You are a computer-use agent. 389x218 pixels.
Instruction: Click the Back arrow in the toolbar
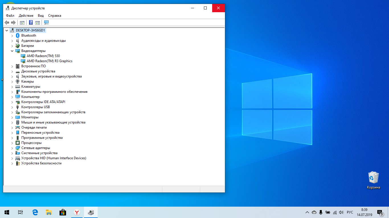(7, 22)
